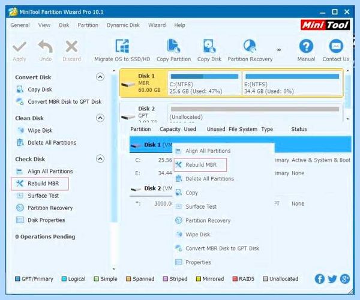Viewport: 360px width, 300px height.
Task: Open the Disk menu
Action: (x=64, y=25)
